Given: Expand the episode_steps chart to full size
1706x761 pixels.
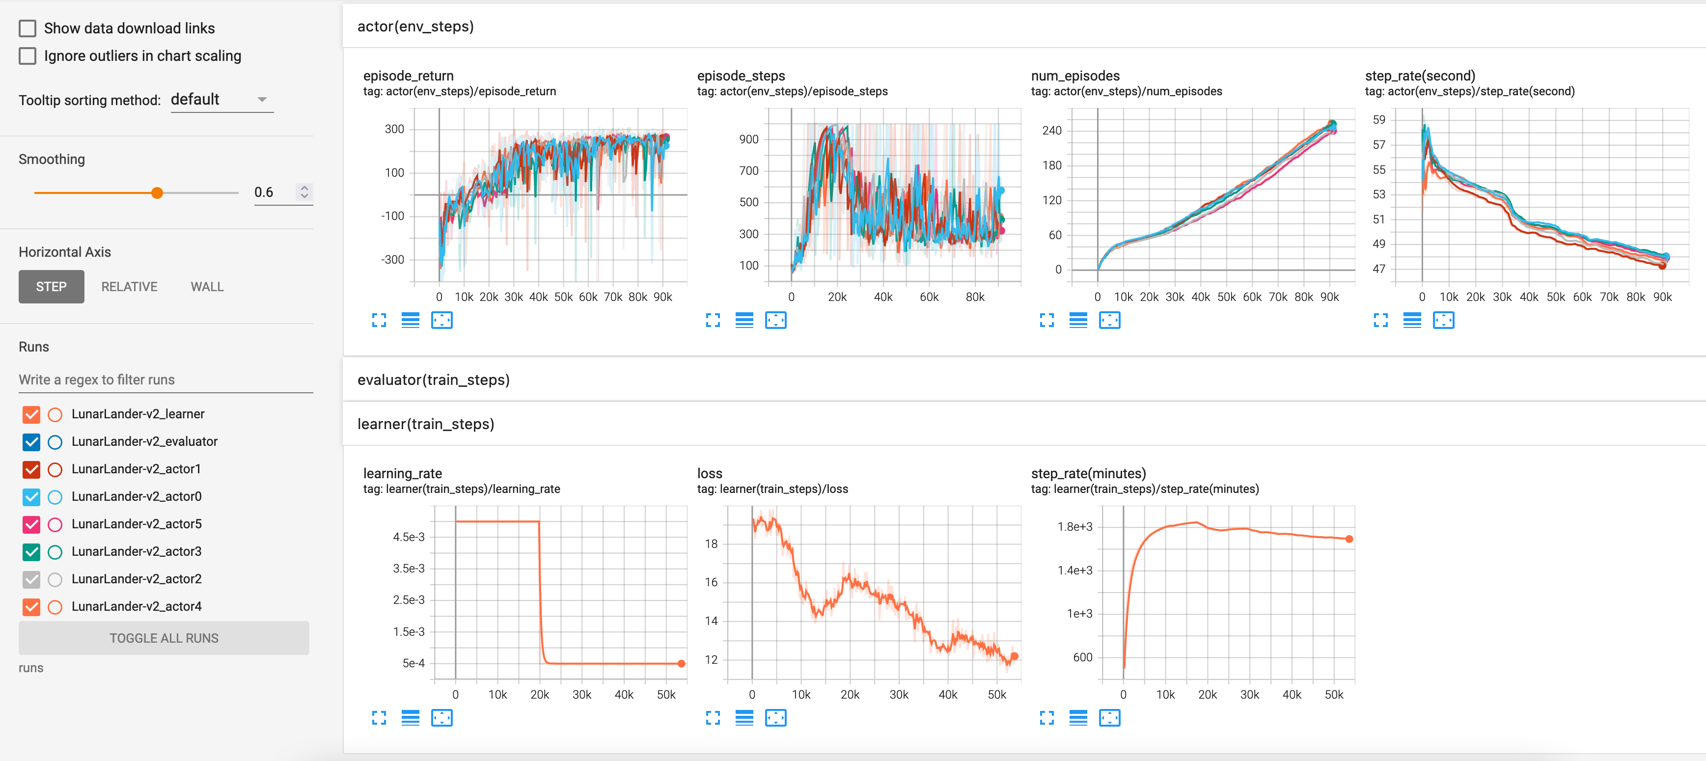Looking at the screenshot, I should [713, 321].
